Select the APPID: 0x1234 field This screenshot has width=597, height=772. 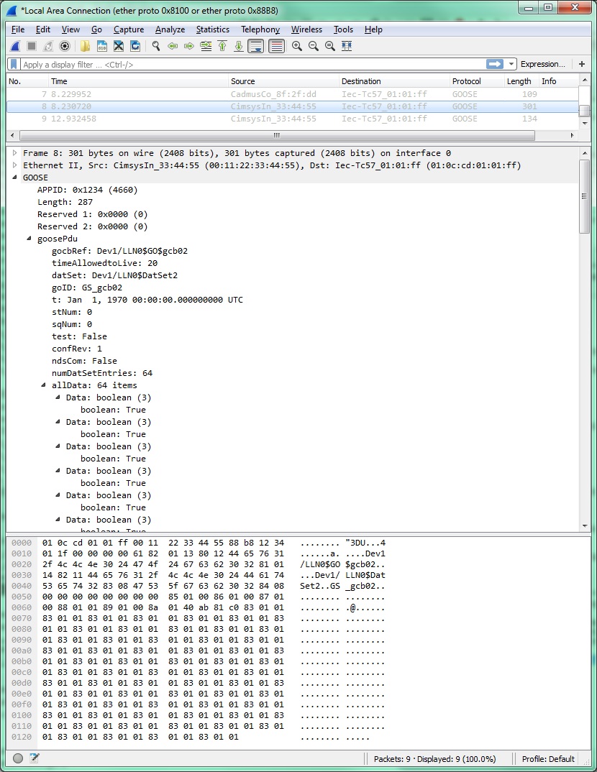click(88, 190)
